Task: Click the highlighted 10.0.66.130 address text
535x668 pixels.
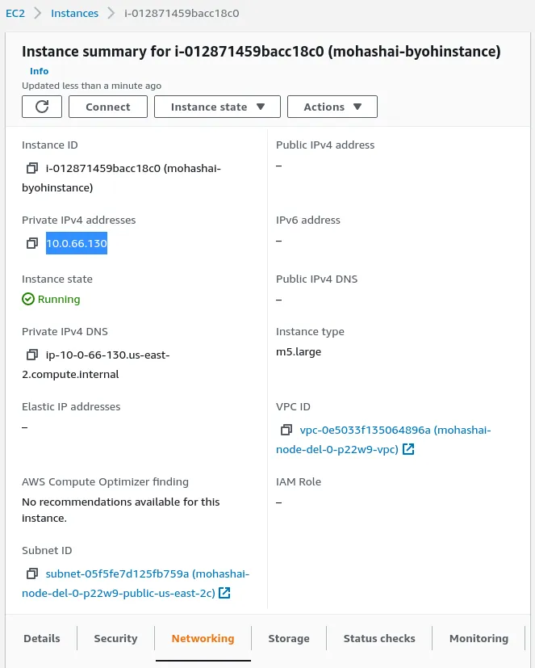Action: [x=77, y=243]
